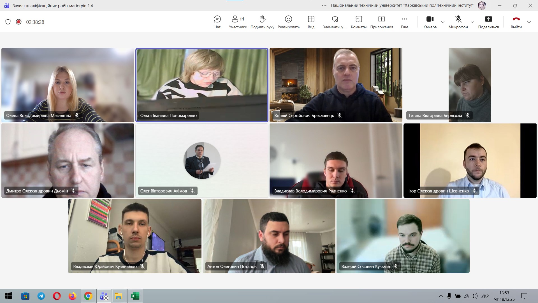Click the Поделиться share screen icon

(x=488, y=19)
